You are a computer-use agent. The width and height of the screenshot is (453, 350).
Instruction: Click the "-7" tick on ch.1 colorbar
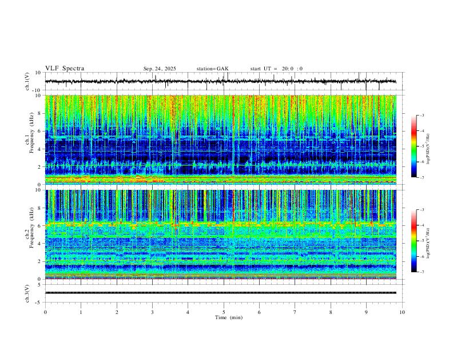pyautogui.click(x=422, y=178)
